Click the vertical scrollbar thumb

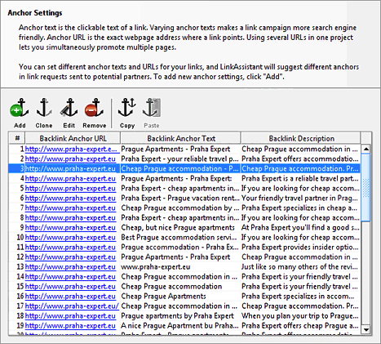366,187
